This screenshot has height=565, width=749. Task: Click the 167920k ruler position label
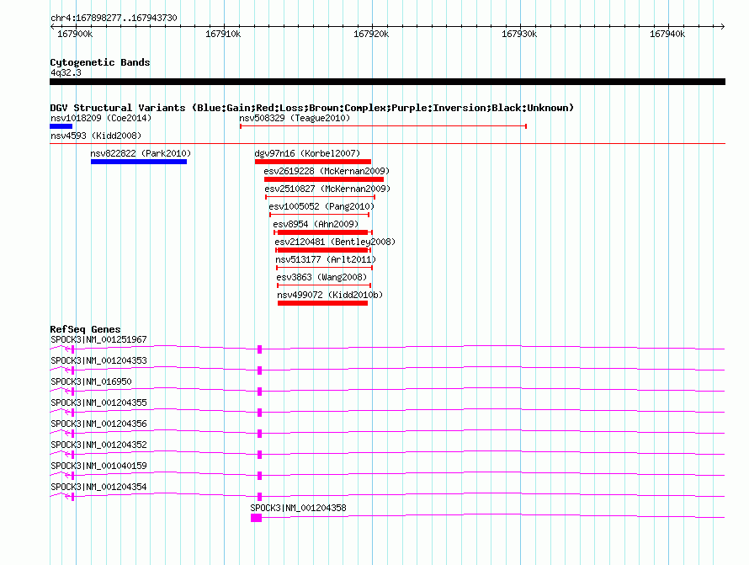[371, 34]
